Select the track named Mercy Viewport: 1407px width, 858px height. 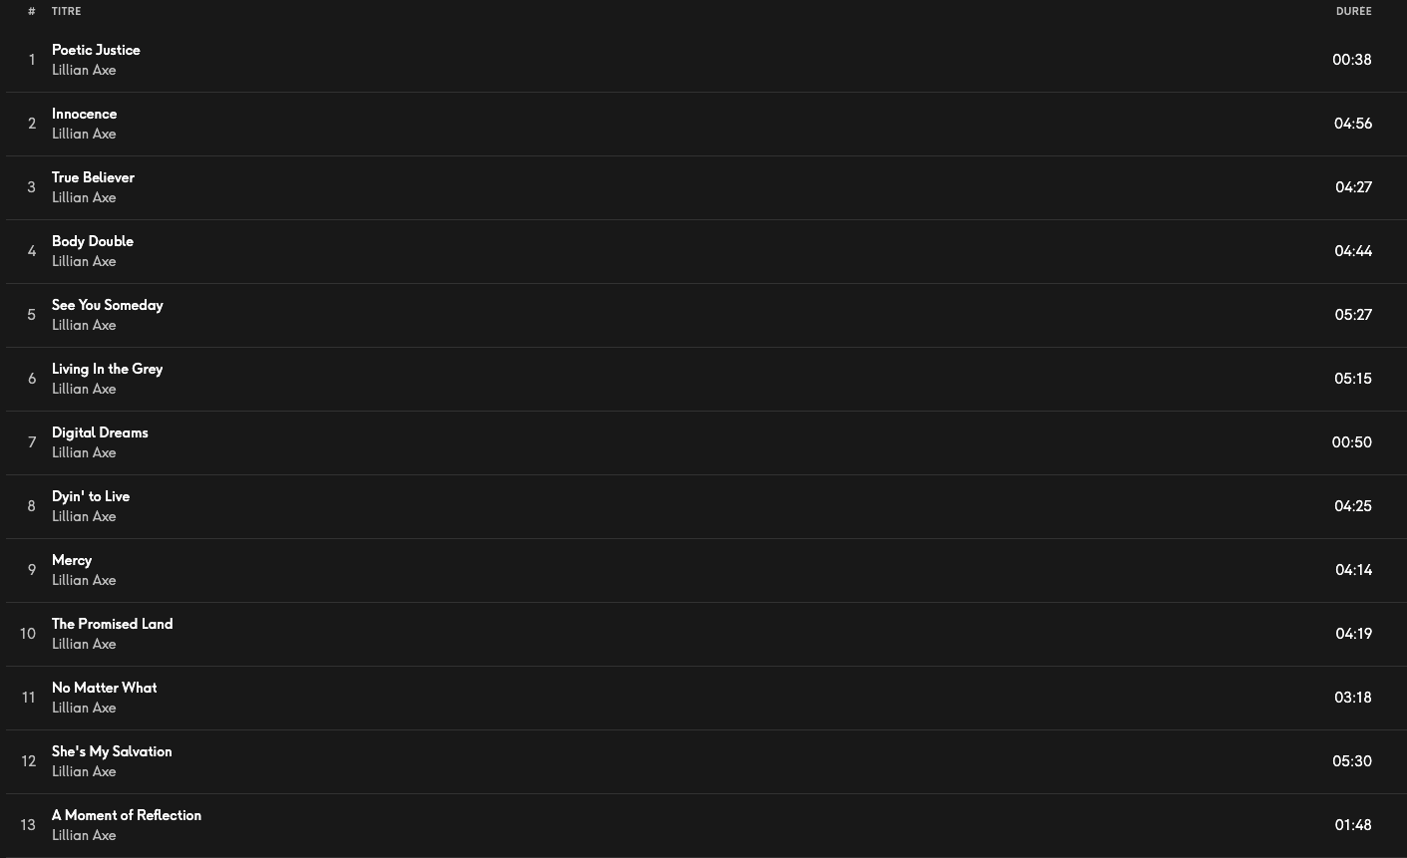pyautogui.click(x=72, y=560)
